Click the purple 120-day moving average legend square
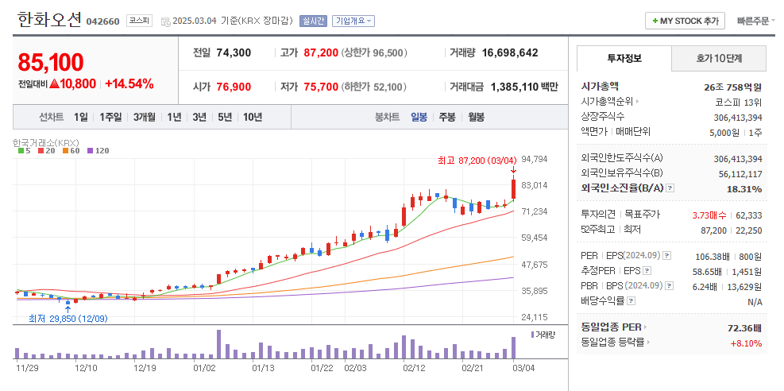784x391 pixels. pyautogui.click(x=90, y=150)
